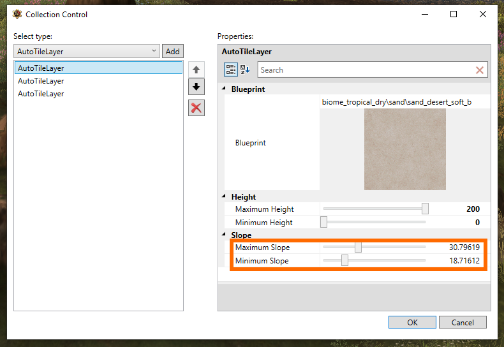Click the Collection Control app icon in title bar
This screenshot has height=347, width=504.
pos(17,14)
